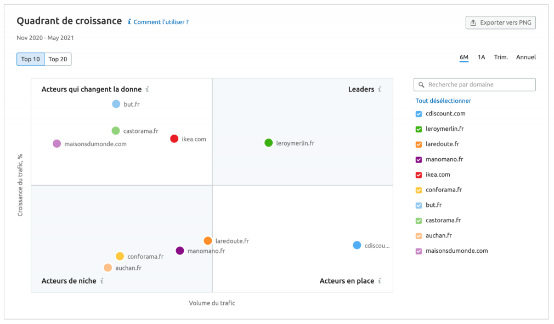Select the cdiscount blue bubble
This screenshot has width=554, height=324.
(357, 245)
